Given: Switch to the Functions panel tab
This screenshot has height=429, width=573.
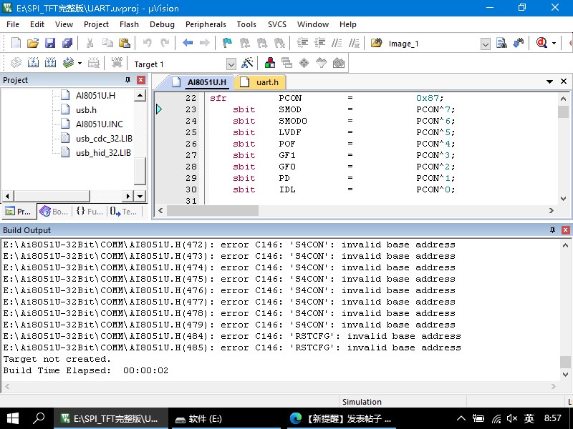Looking at the screenshot, I should 90,212.
